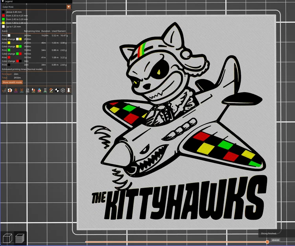This screenshot has height=246, width=295.
Task: Click 'up to 1.25 mm' legend text
Action: [x=13, y=26]
